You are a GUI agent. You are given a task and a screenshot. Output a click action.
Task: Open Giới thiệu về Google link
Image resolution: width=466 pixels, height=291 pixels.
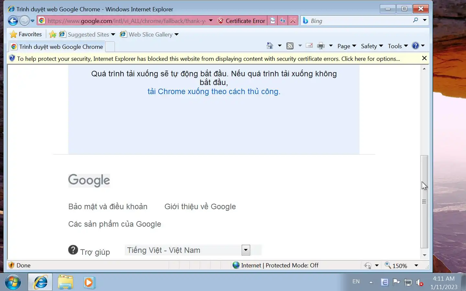pyautogui.click(x=200, y=207)
